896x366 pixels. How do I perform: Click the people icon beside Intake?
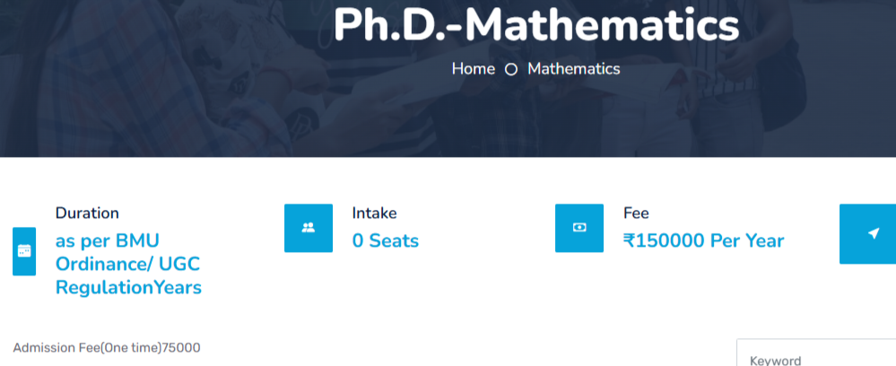pyautogui.click(x=309, y=228)
